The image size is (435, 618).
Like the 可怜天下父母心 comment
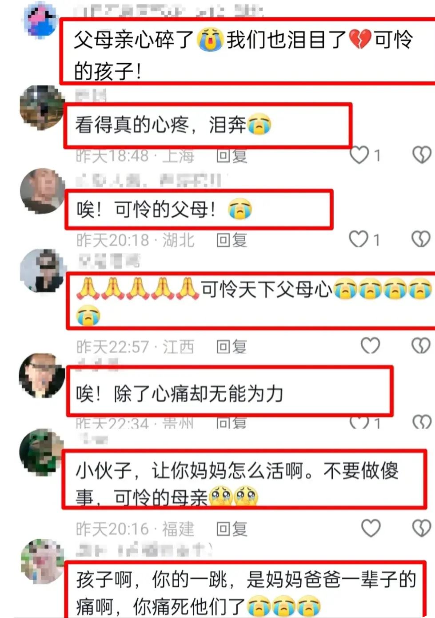click(370, 346)
